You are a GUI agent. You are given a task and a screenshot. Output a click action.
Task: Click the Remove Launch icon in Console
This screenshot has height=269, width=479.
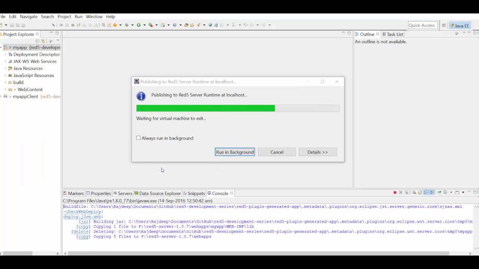pyautogui.click(x=400, y=192)
